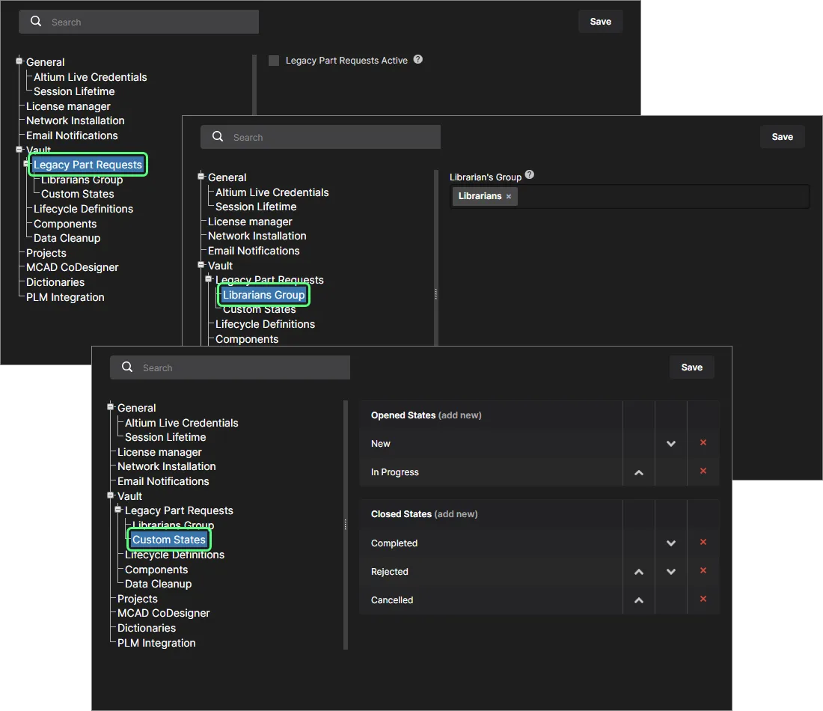Remove the Librarians group tag

click(x=509, y=197)
